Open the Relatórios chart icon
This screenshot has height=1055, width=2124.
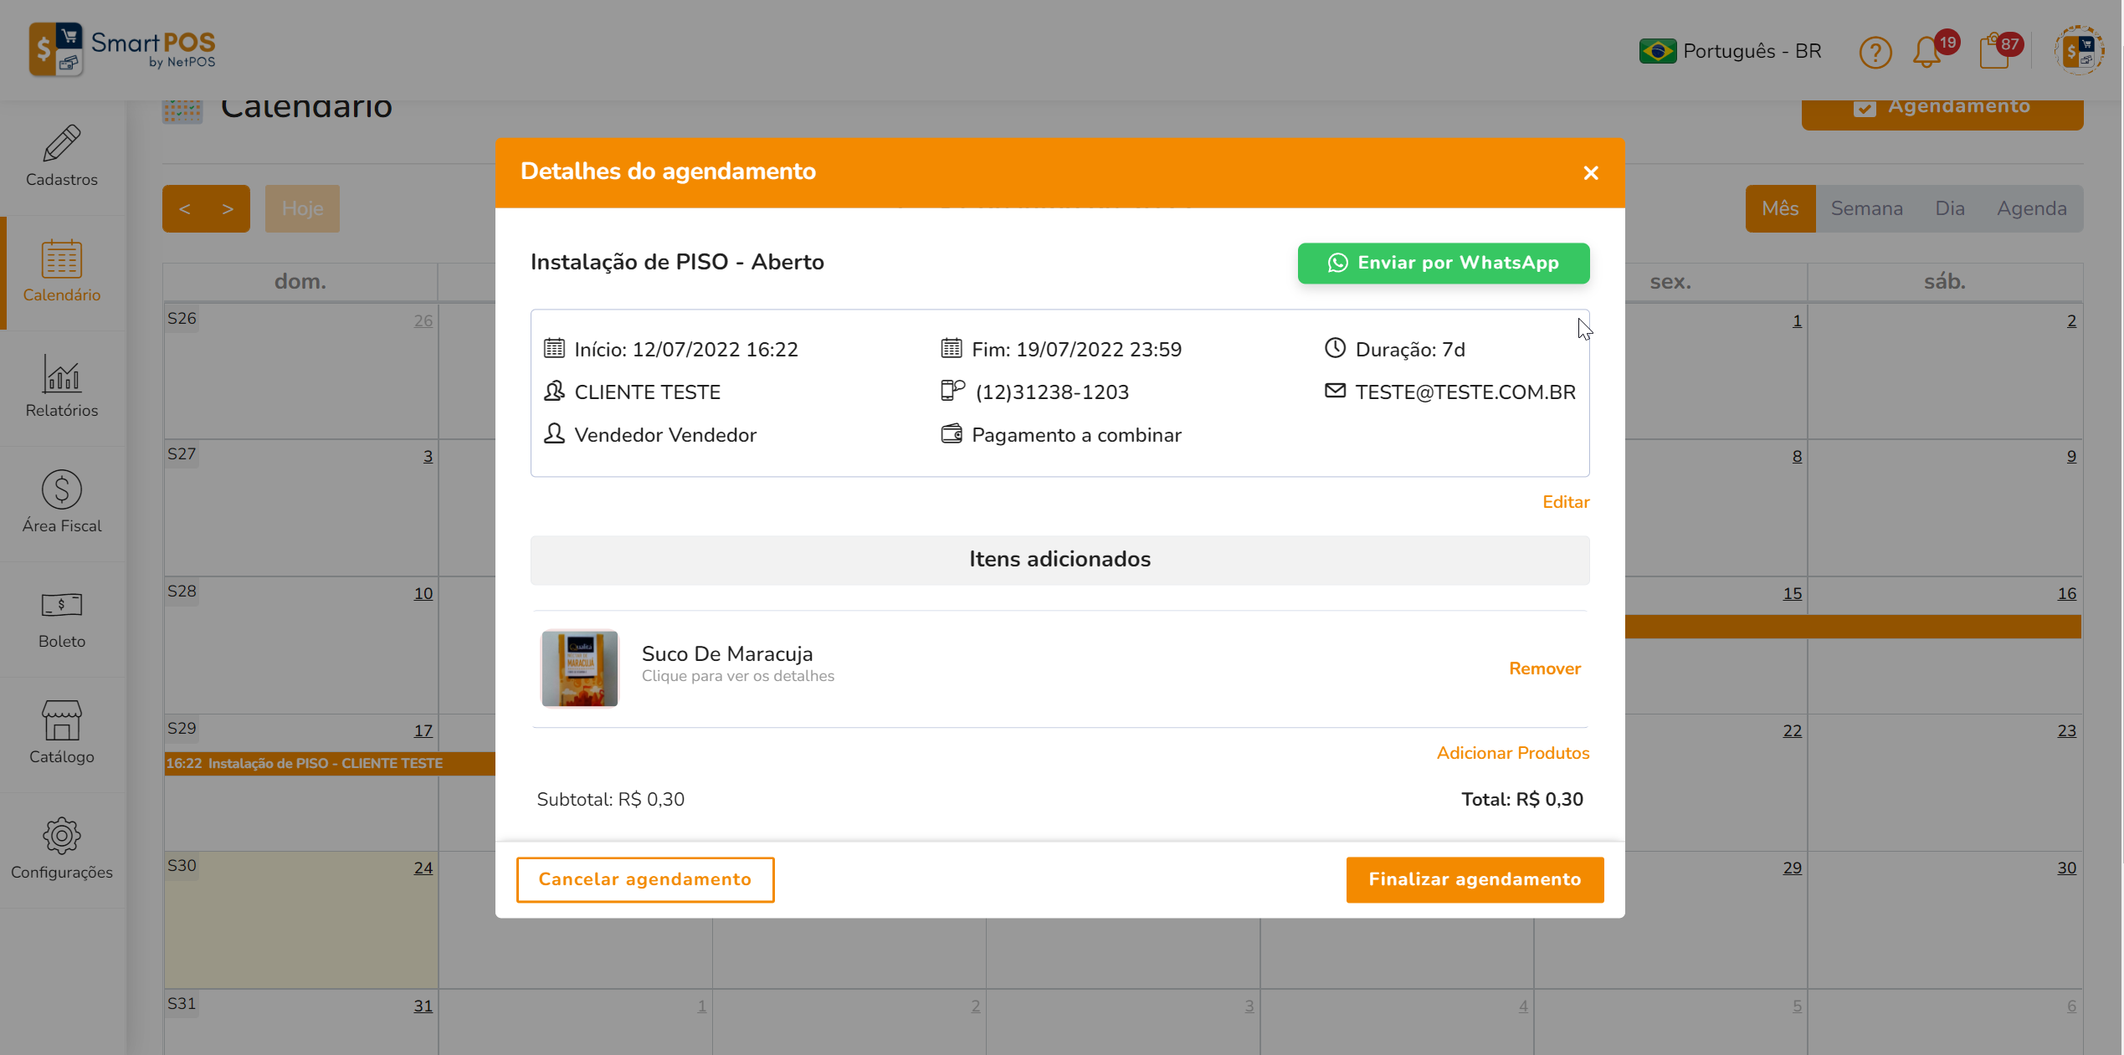click(62, 374)
